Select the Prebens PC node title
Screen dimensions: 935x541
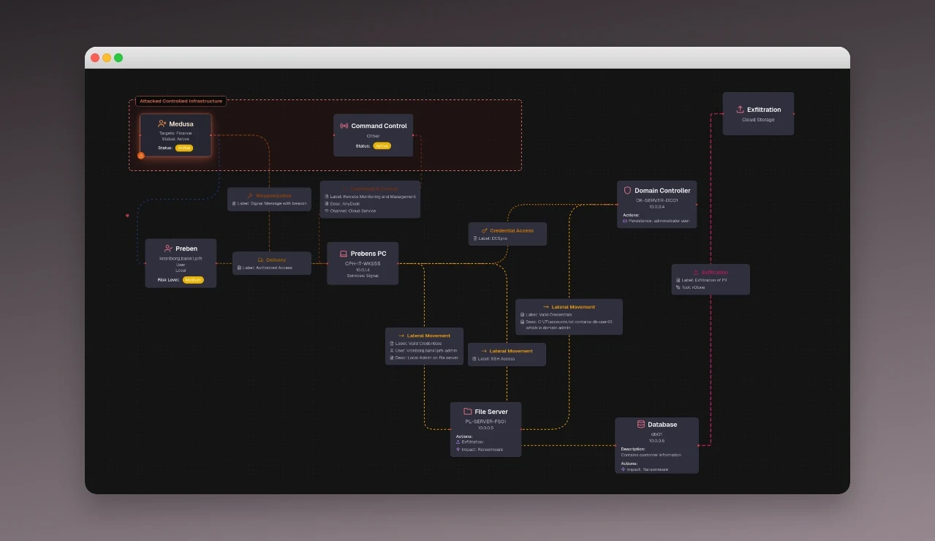pos(368,254)
